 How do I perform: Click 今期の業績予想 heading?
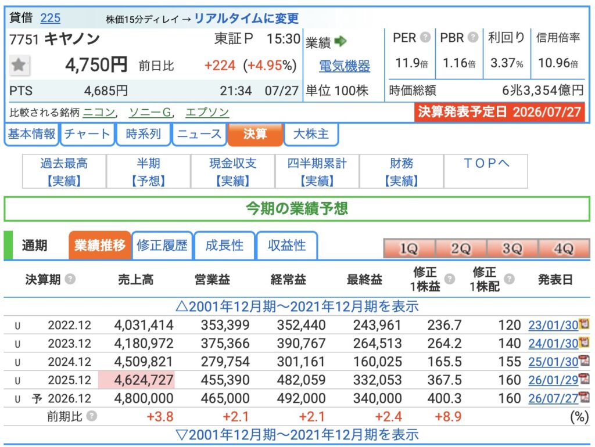(x=297, y=208)
